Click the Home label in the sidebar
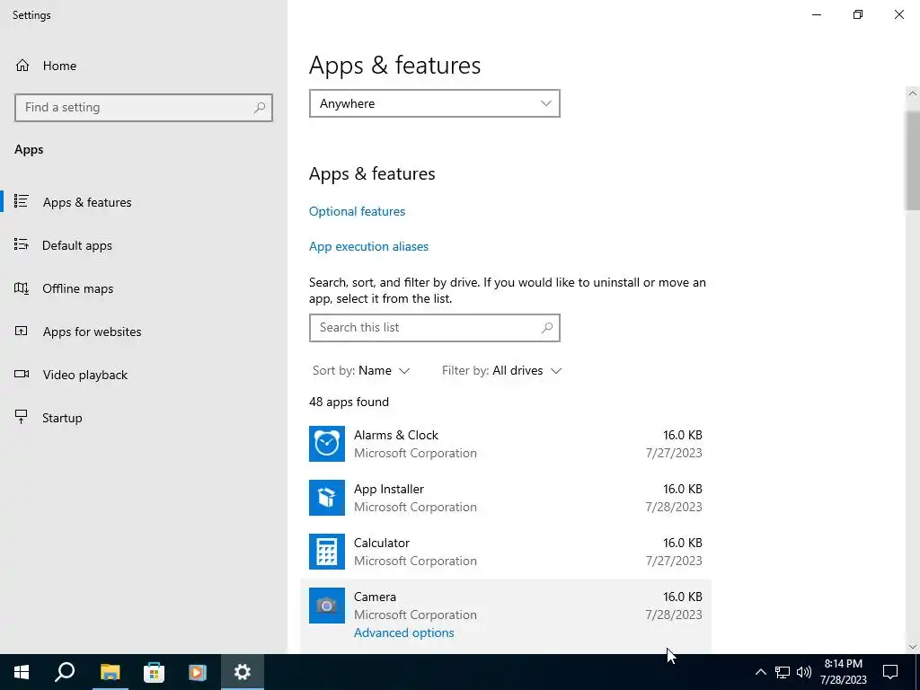Viewport: 920px width, 690px height. click(x=59, y=66)
